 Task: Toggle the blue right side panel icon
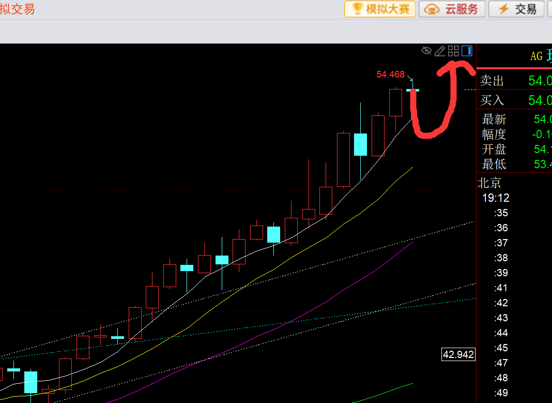467,51
